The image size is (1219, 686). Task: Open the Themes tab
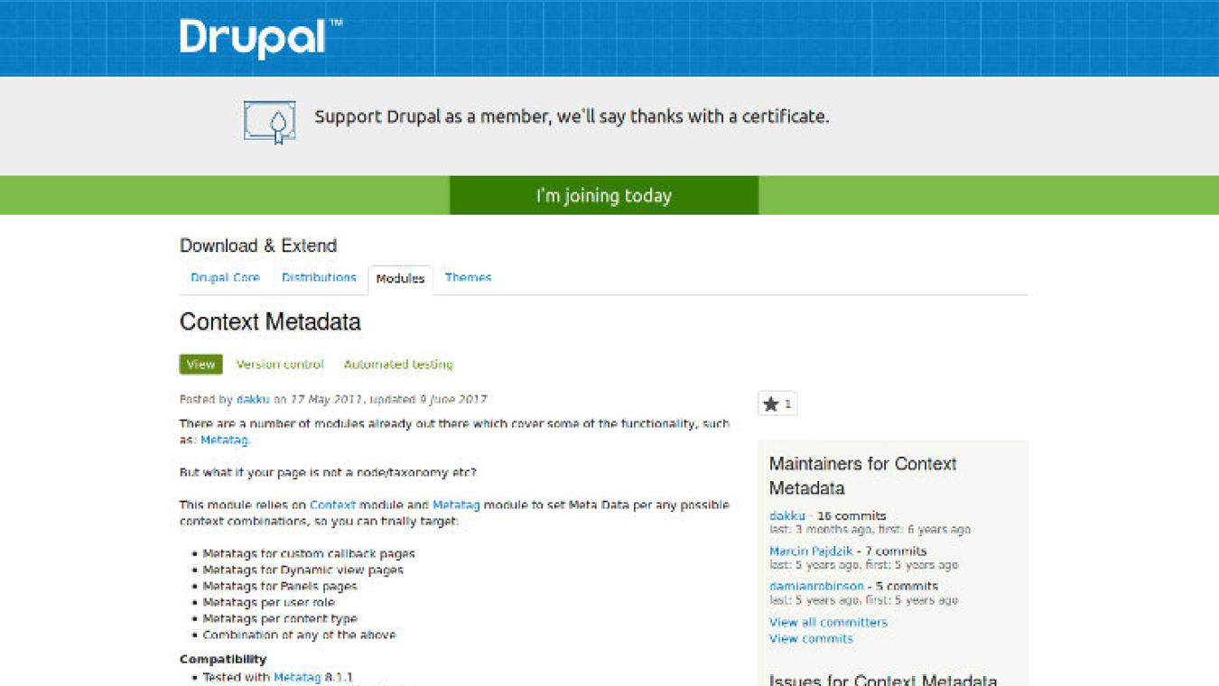pyautogui.click(x=468, y=277)
